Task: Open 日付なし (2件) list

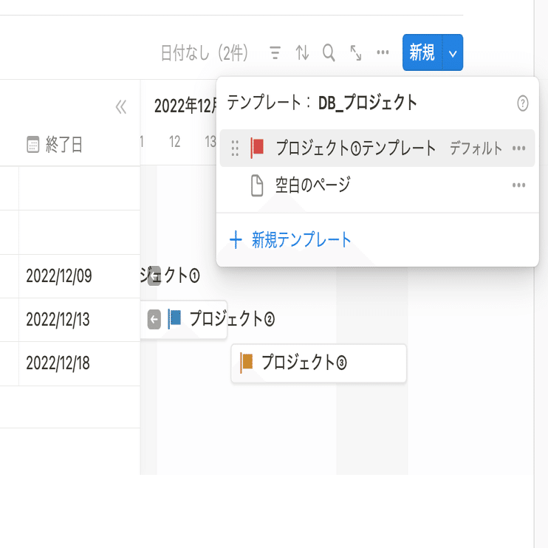Action: pos(205,52)
